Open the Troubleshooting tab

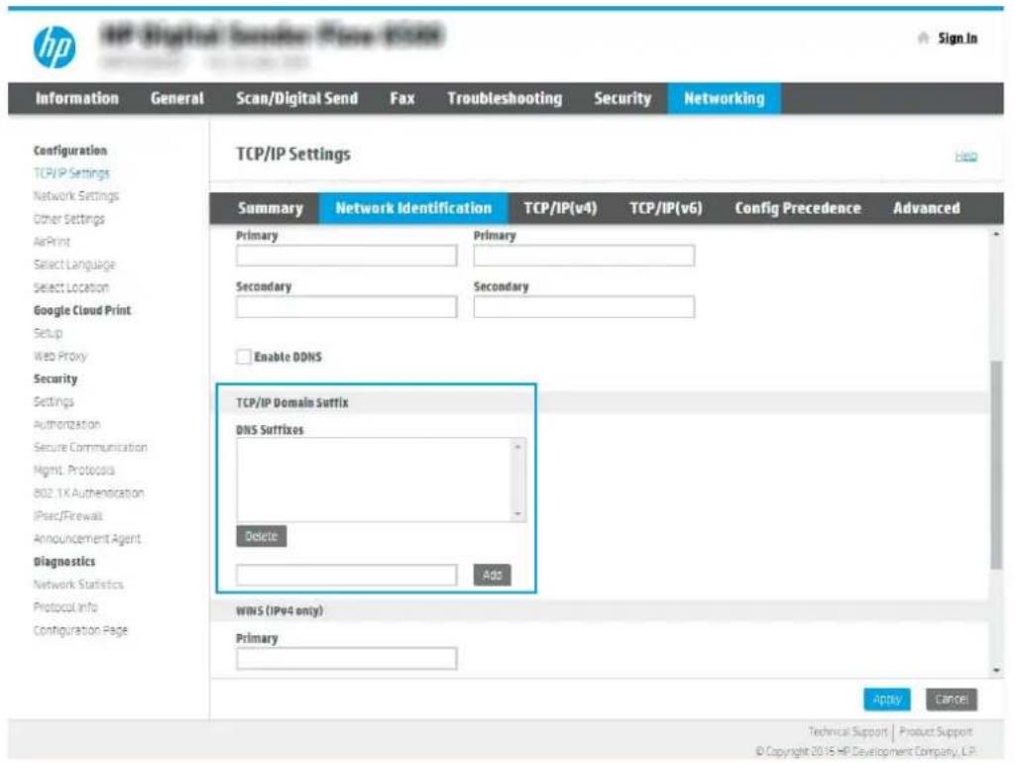pyautogui.click(x=505, y=98)
